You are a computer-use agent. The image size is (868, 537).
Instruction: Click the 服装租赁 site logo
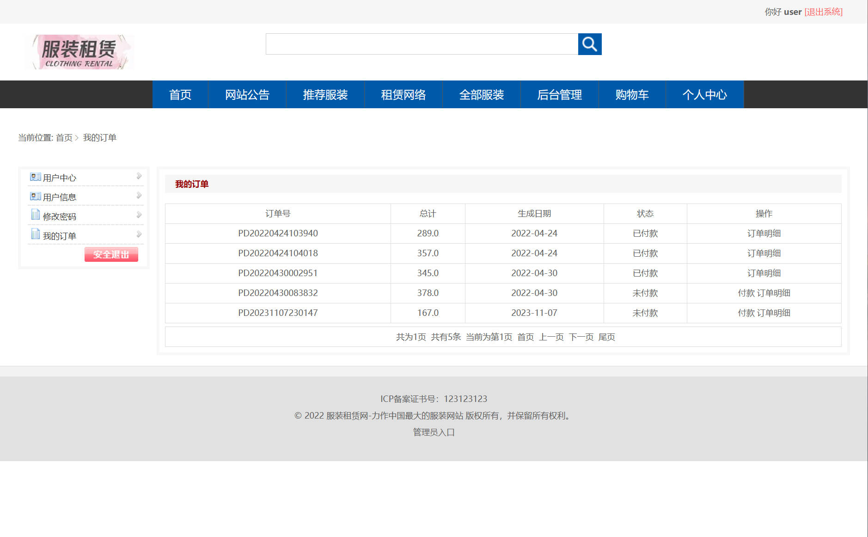(79, 51)
